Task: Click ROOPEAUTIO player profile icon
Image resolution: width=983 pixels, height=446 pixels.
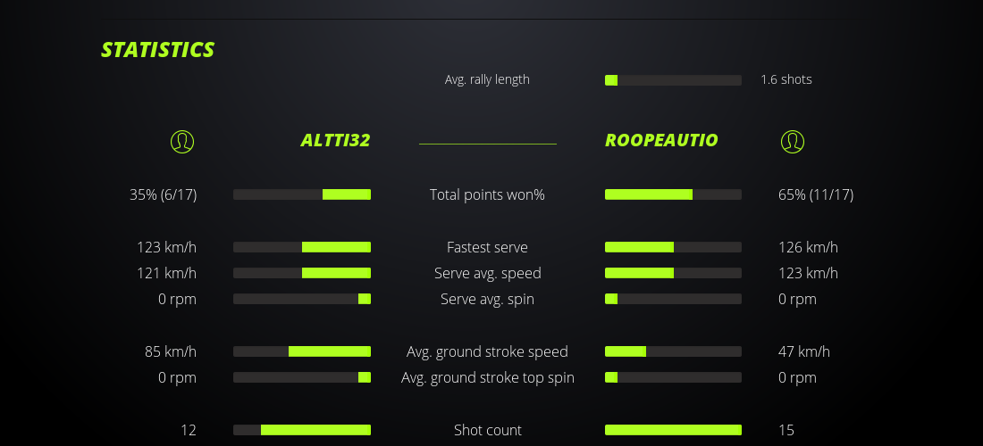Action: (792, 141)
